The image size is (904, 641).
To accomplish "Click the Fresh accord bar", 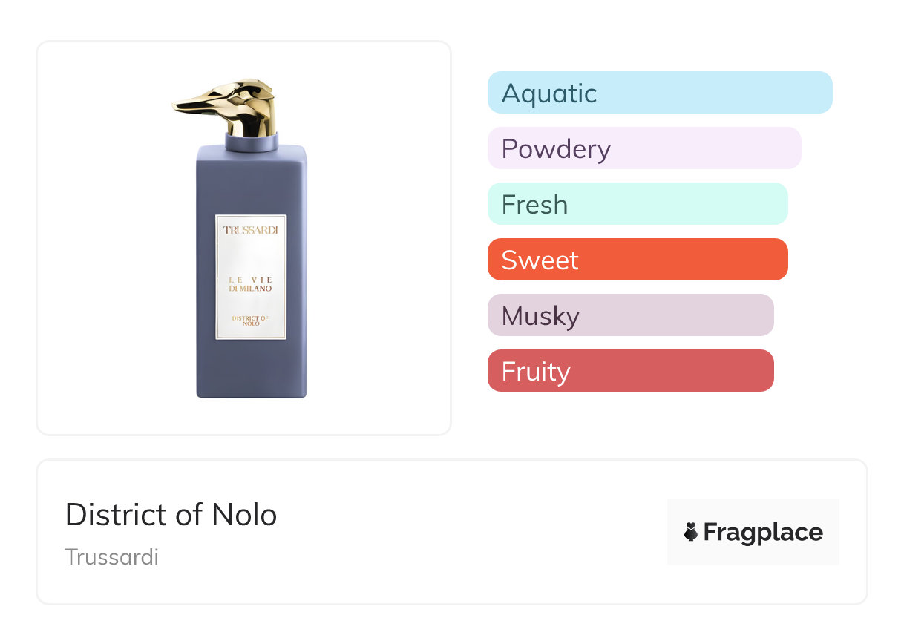I will (638, 204).
